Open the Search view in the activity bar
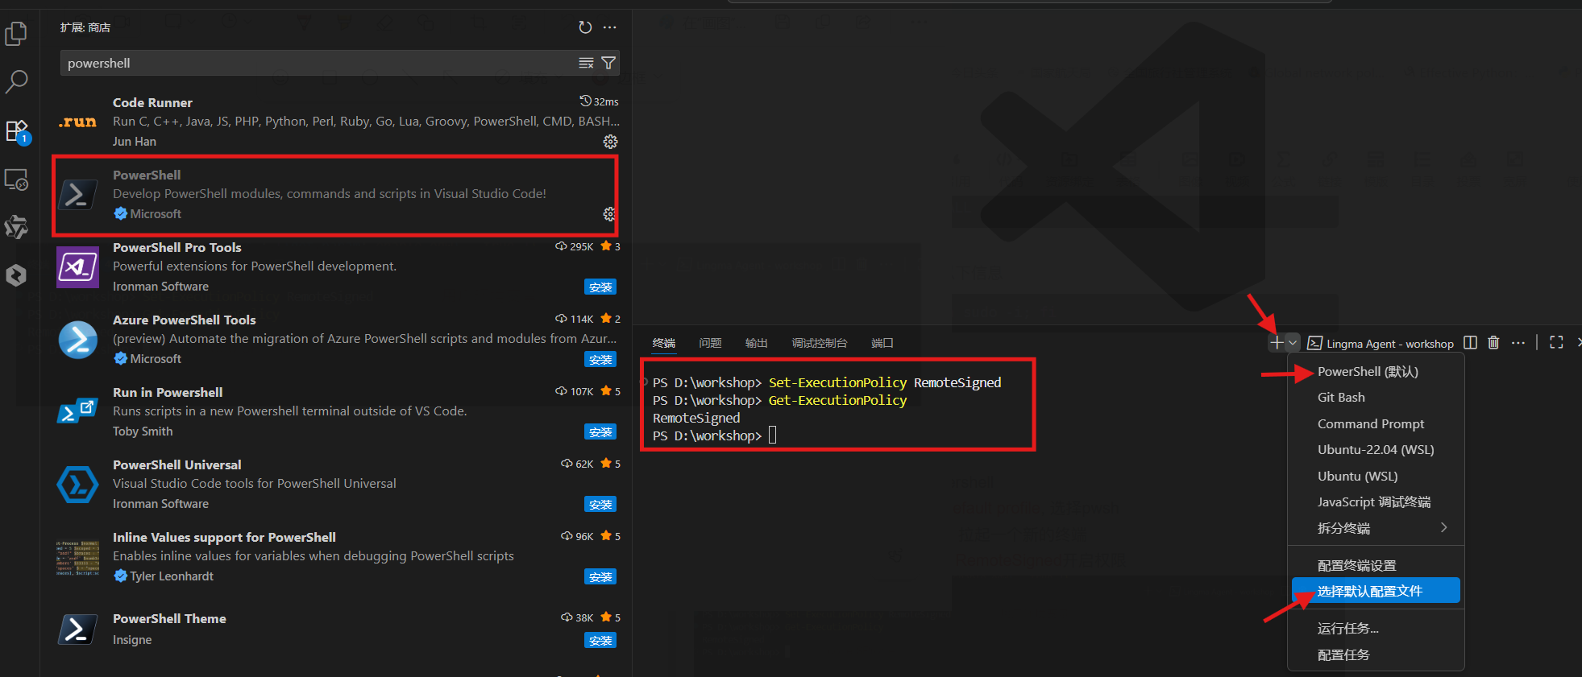The height and width of the screenshot is (677, 1582). 16,81
